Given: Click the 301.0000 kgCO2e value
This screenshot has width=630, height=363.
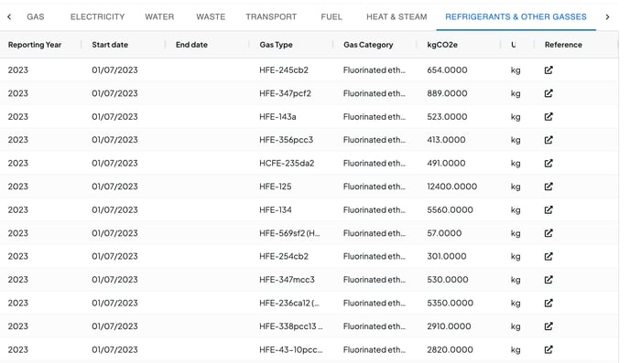Looking at the screenshot, I should pos(446,256).
